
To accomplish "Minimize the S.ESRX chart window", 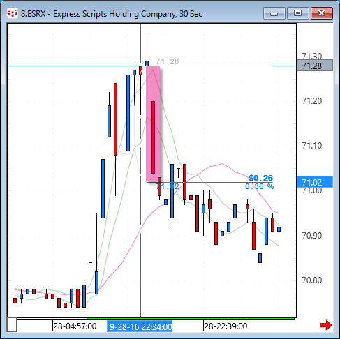I will click(x=274, y=13).
